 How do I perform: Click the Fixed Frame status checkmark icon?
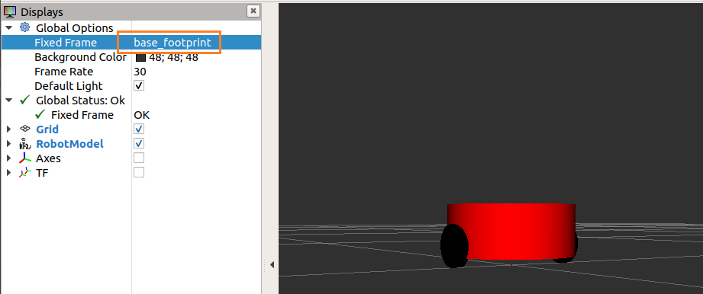coord(40,114)
